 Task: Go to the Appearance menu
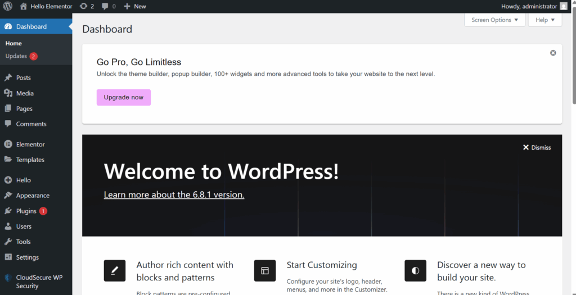(33, 196)
